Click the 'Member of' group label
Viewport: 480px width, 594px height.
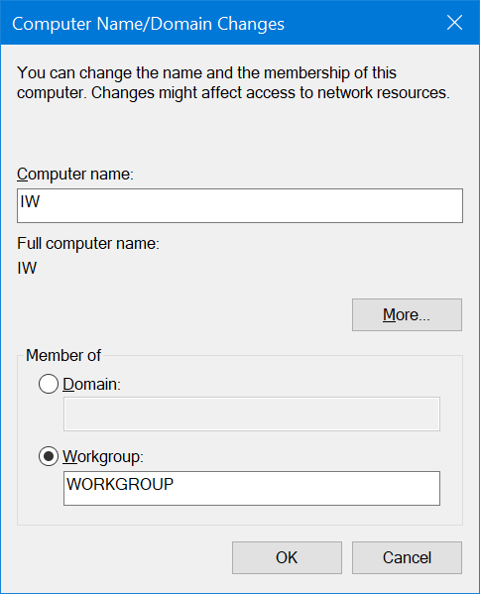tap(63, 355)
